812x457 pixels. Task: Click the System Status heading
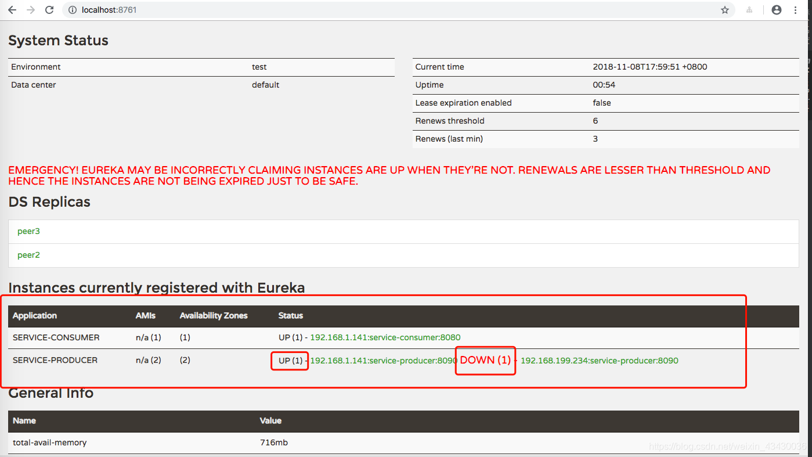point(58,41)
